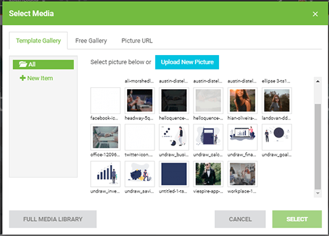This screenshot has height=236, width=329.
Task: Select the facebook-ic... thumbnail
Action: tap(105, 100)
